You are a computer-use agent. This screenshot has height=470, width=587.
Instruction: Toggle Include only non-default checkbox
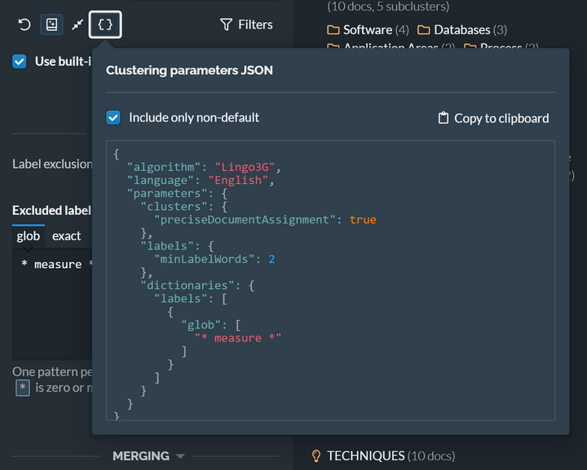point(113,117)
